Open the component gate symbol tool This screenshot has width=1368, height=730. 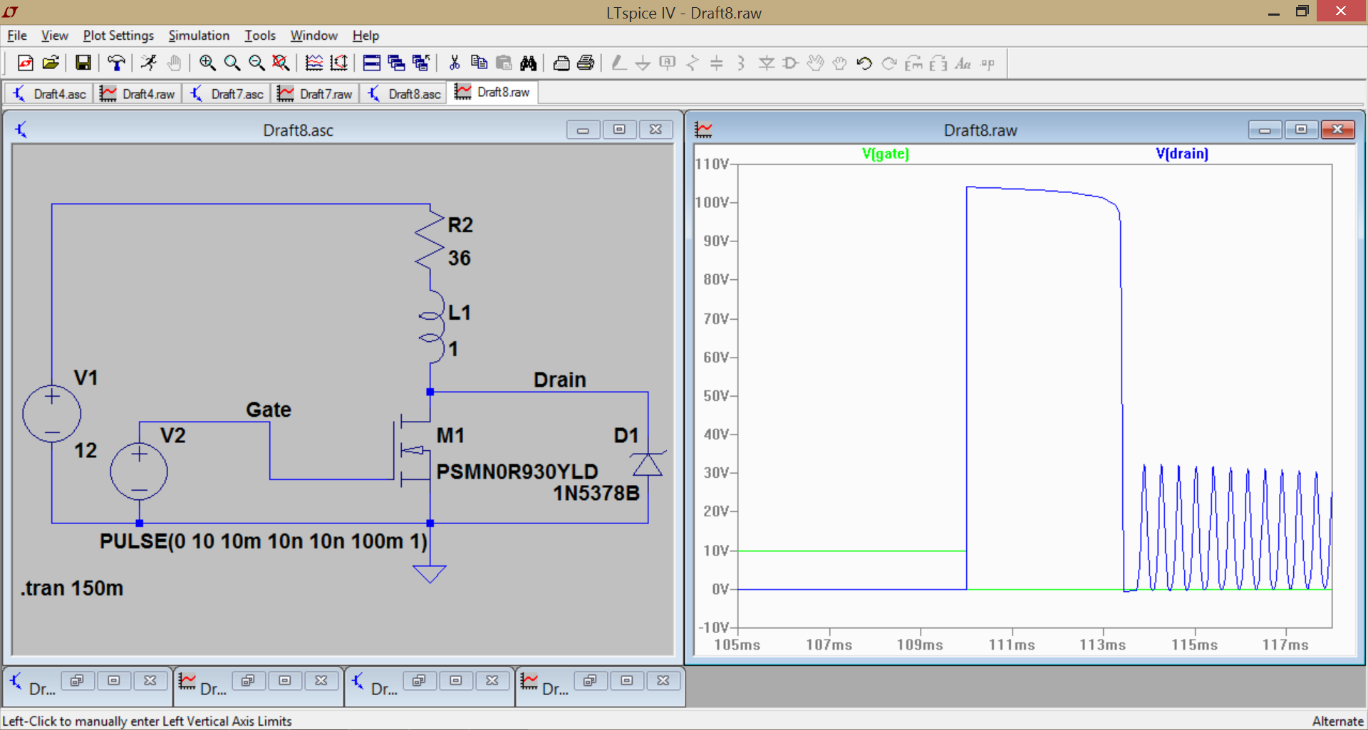pyautogui.click(x=791, y=63)
